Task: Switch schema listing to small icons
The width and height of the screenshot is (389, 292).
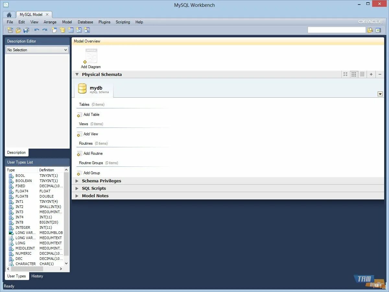Action: [x=354, y=74]
